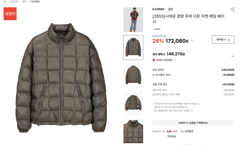Viewport: 245px width, 145px height.
Task: Click the download arrow in 혜택받기
Action: coord(229,40)
